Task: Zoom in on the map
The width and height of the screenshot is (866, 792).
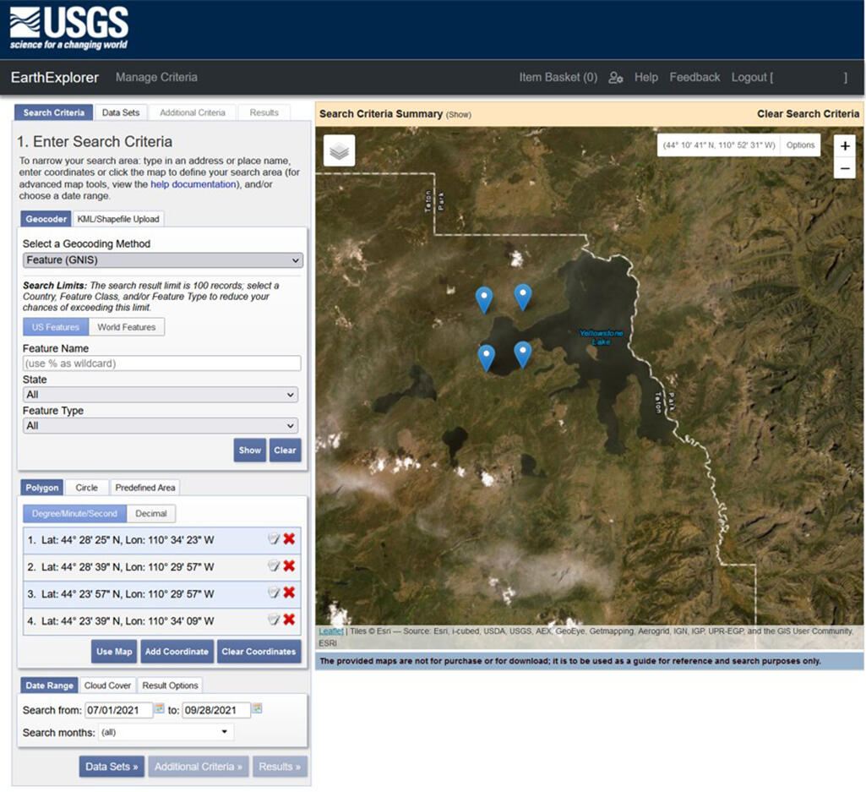Action: tap(845, 145)
